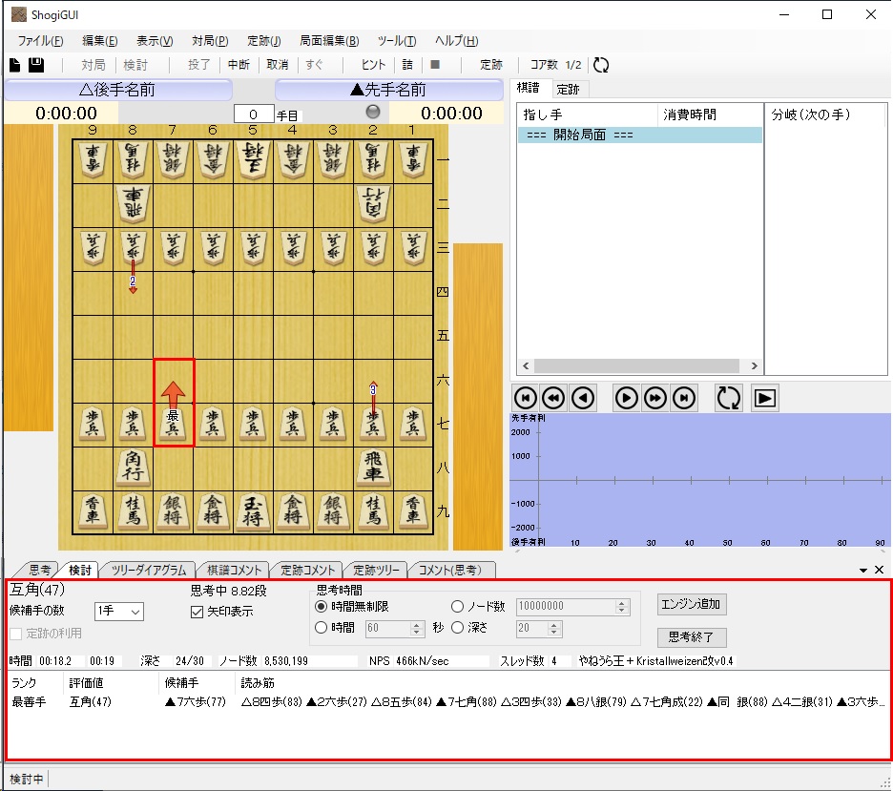Click the circular loop icon in playback row
Image resolution: width=893 pixels, height=791 pixels.
(728, 398)
